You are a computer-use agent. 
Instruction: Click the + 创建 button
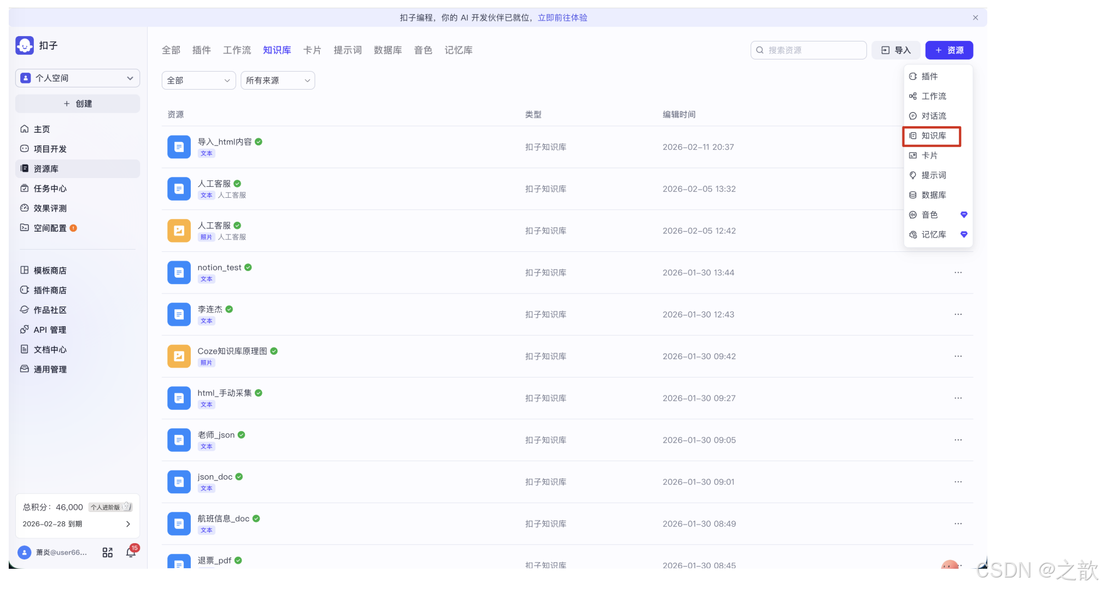click(77, 104)
